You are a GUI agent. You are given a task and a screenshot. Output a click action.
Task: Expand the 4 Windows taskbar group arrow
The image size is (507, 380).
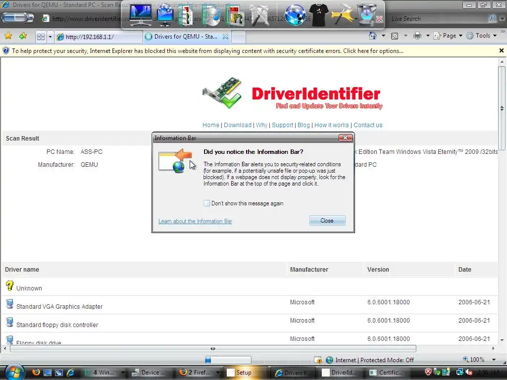point(123,373)
